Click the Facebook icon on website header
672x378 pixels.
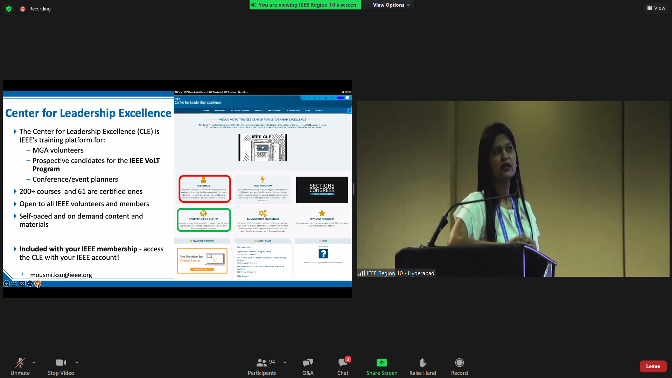point(309,98)
